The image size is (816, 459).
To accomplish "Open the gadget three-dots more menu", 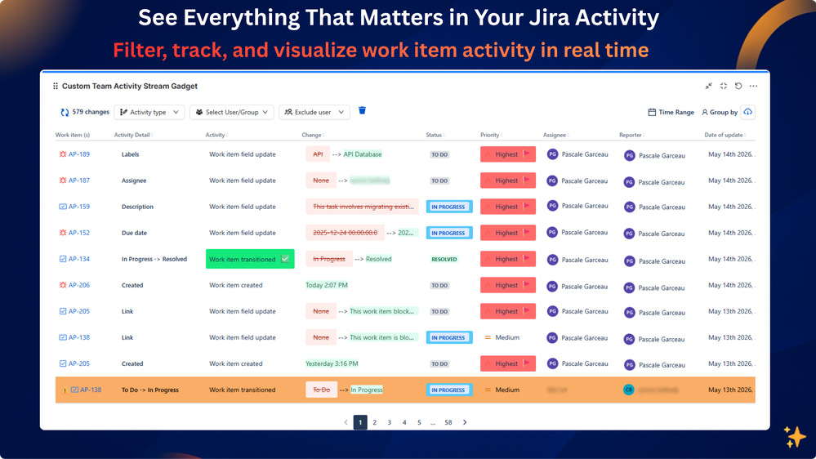I will pyautogui.click(x=753, y=86).
